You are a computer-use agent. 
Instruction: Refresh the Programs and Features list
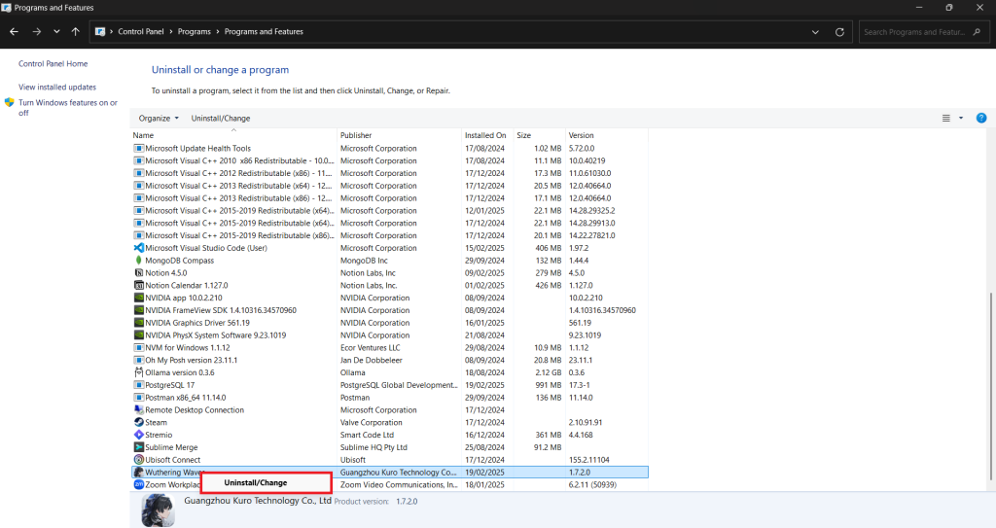[839, 32]
